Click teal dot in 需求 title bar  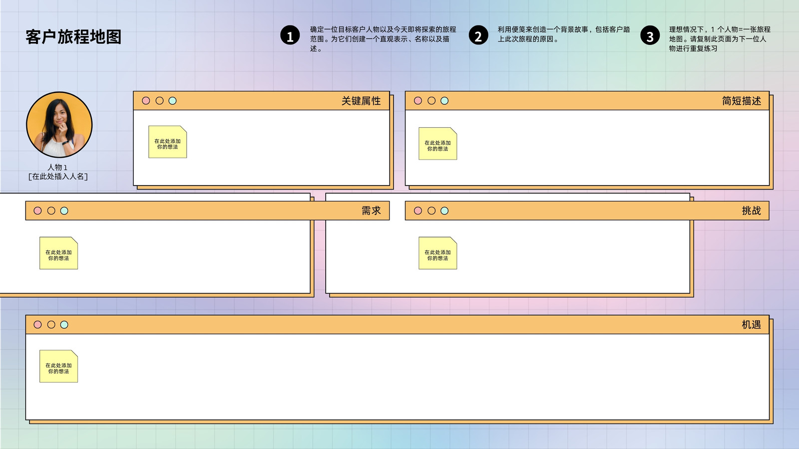coord(64,211)
